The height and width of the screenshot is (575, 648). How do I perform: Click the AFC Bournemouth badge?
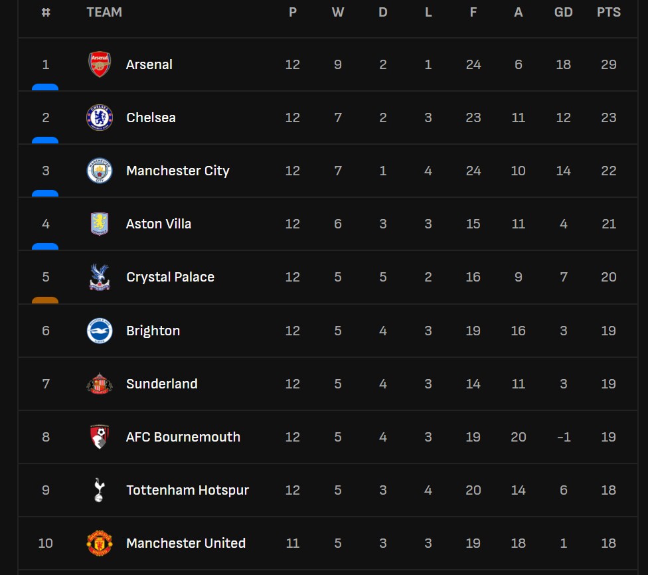coord(100,437)
